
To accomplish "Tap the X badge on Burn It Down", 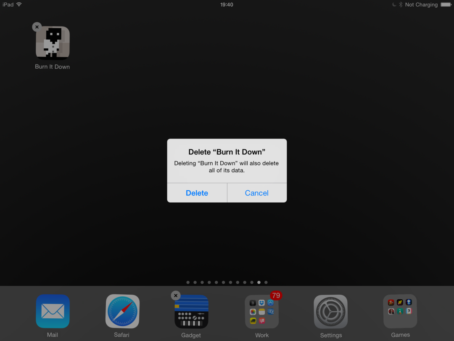I will (x=37, y=27).
